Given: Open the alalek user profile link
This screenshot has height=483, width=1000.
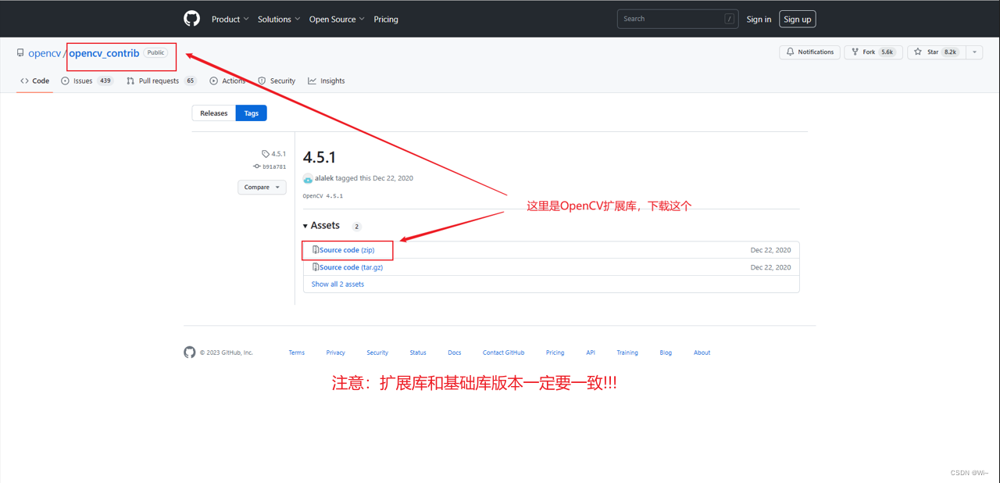Looking at the screenshot, I should tap(324, 178).
